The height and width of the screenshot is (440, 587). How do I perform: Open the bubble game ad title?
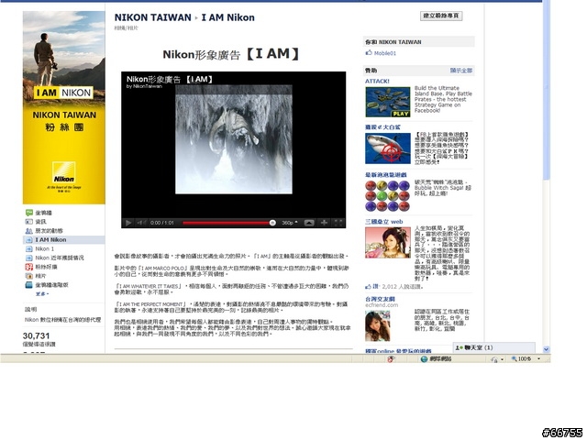(386, 175)
